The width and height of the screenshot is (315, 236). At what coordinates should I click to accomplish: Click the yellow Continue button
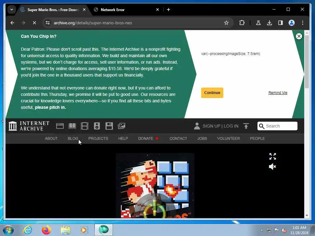coord(212,93)
